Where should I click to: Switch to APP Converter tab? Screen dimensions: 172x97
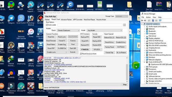point(78,20)
